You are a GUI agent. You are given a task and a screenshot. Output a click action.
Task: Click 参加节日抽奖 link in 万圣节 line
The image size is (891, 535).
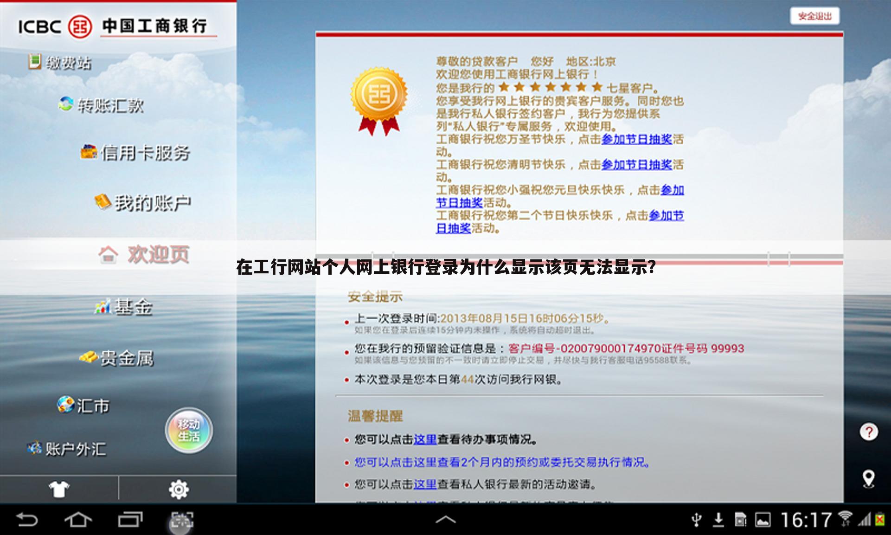[x=636, y=139]
